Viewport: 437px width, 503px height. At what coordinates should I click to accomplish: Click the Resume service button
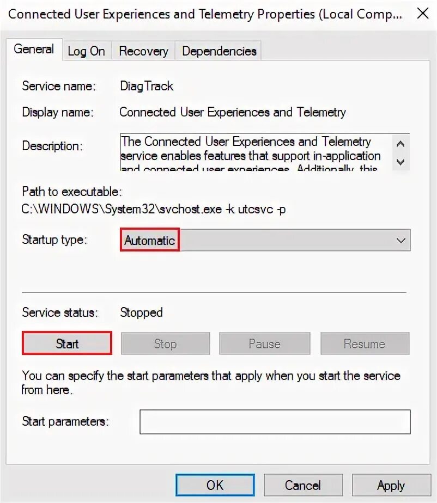point(364,344)
